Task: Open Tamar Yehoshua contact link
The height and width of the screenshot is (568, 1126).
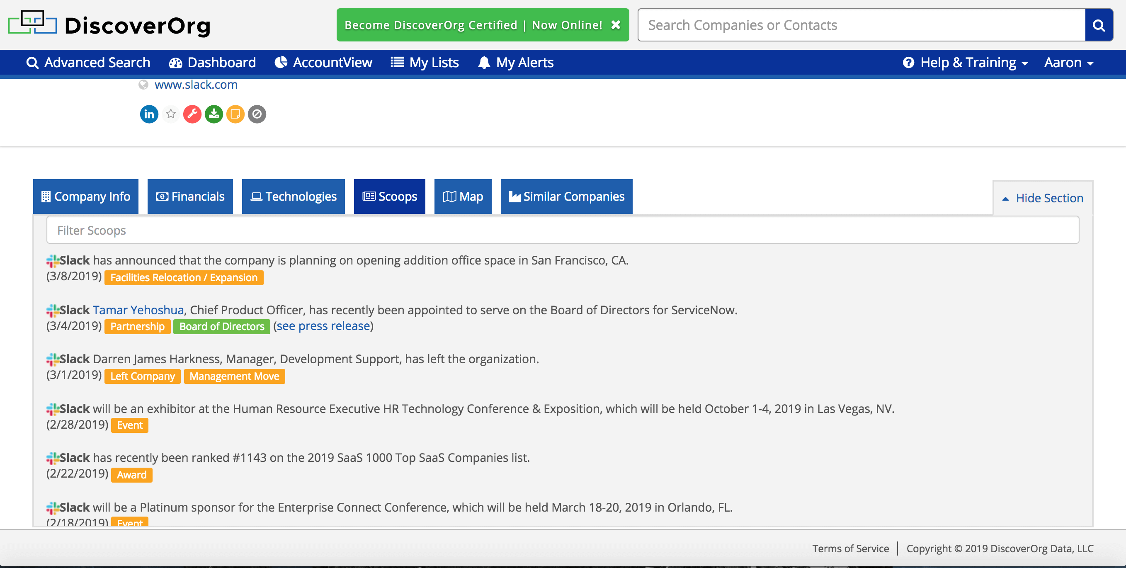Action: click(x=138, y=310)
